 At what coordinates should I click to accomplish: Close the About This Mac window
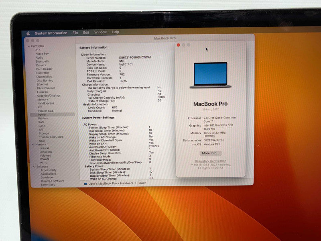coord(178,45)
